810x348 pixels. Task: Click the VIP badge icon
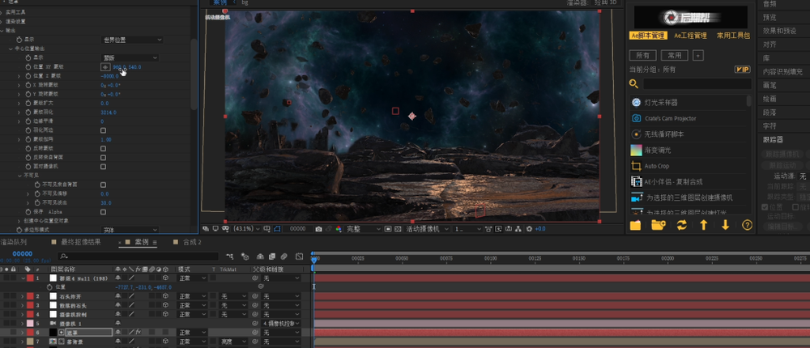pos(741,70)
